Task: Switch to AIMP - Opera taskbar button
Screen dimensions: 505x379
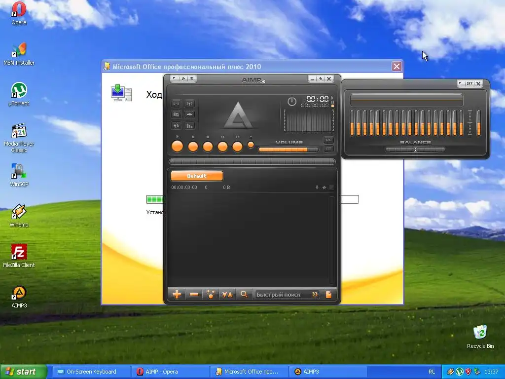Action: 170,372
